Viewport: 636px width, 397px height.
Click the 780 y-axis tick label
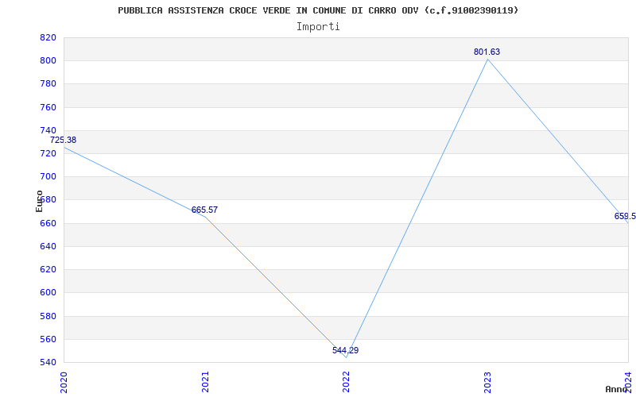pos(48,84)
